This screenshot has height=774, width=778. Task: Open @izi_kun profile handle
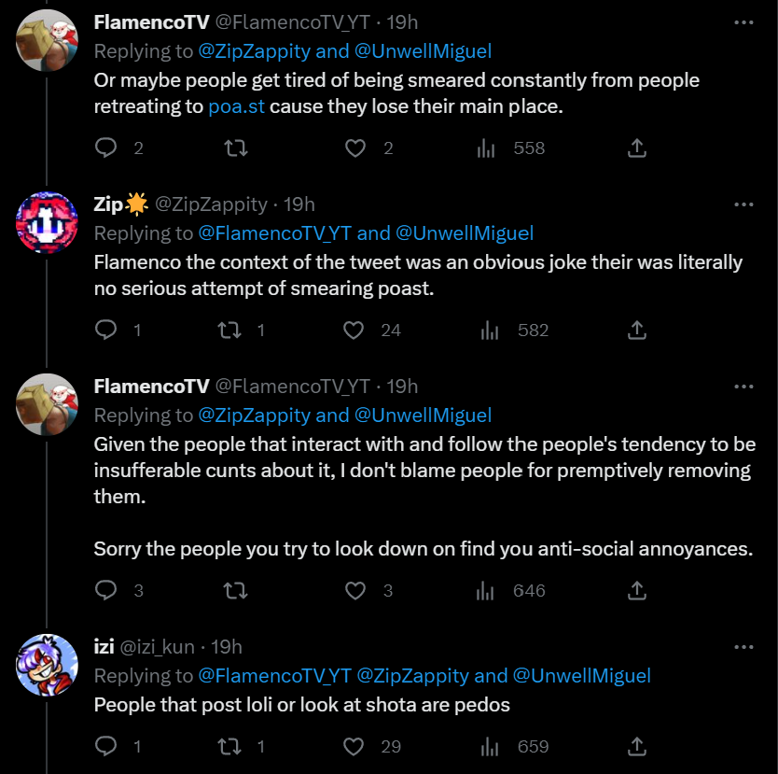coord(168,646)
